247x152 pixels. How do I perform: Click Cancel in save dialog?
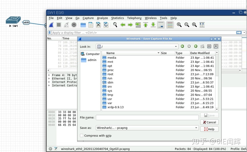[x=209, y=122]
